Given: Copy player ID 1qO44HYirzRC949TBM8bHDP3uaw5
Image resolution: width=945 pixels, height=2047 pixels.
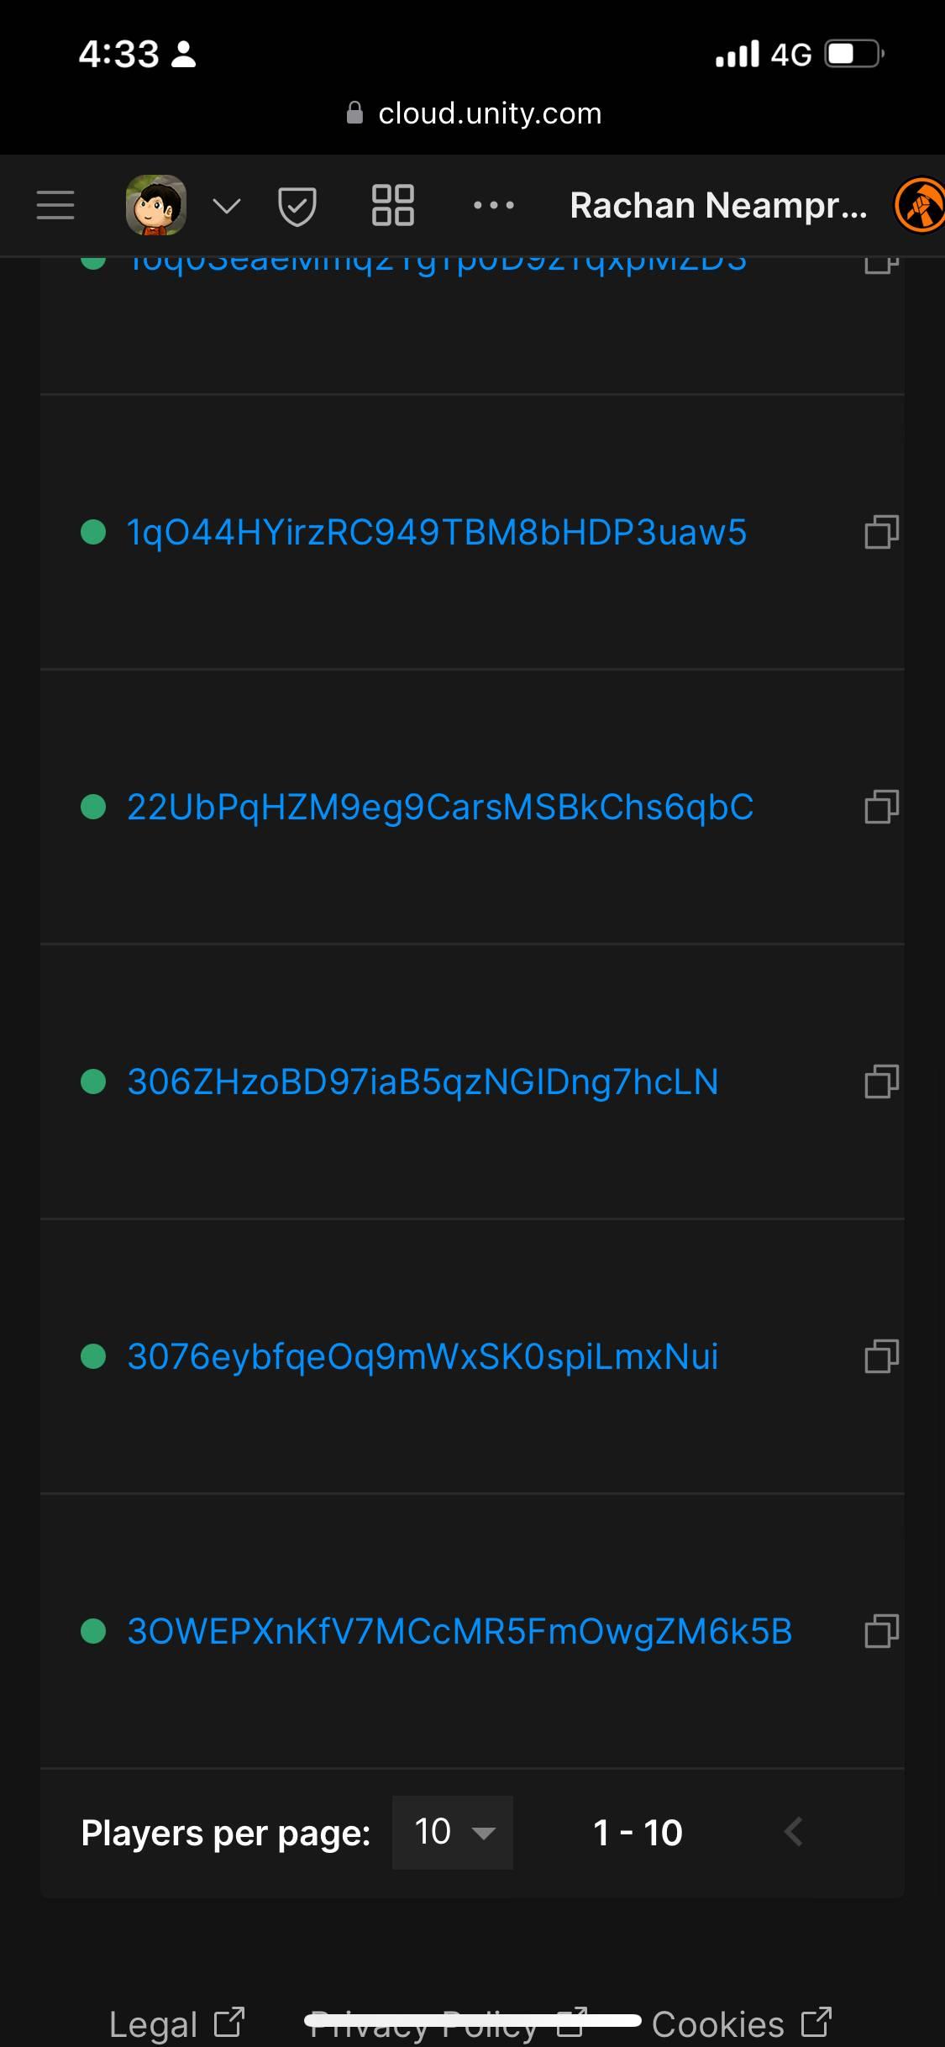Looking at the screenshot, I should (879, 533).
